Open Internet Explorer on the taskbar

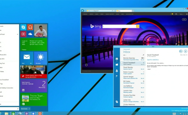(x=0, y=113)
